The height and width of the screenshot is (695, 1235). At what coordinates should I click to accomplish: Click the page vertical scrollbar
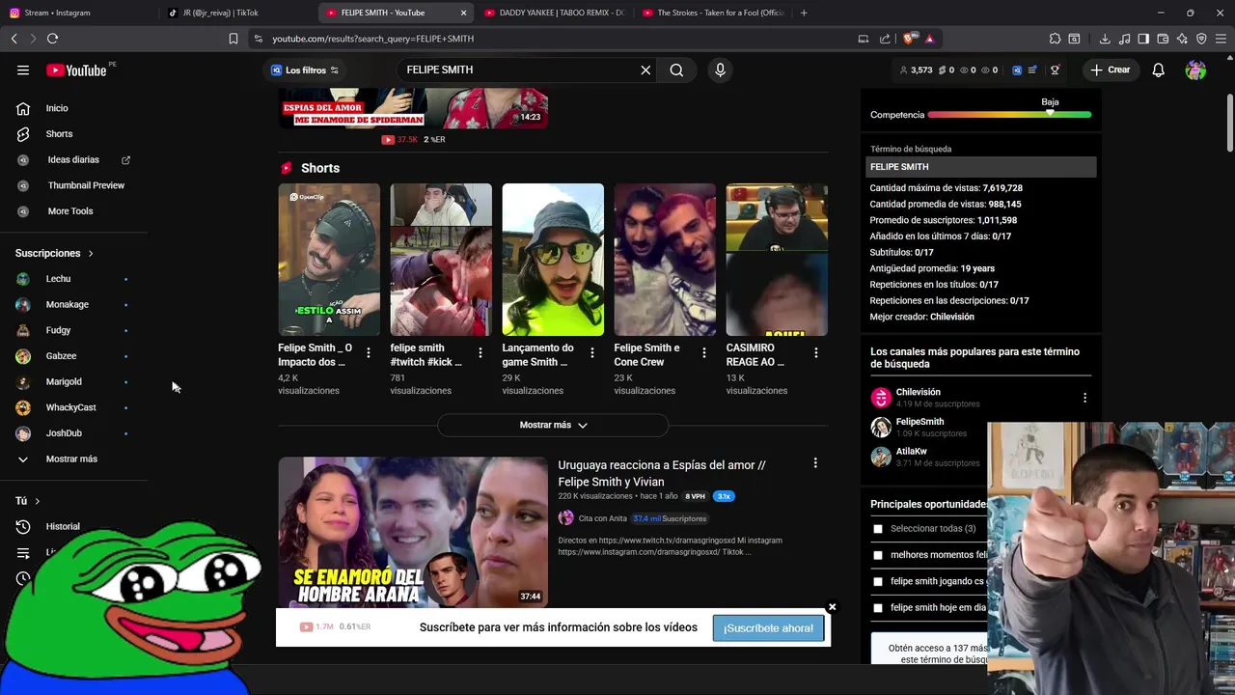coord(1229,124)
